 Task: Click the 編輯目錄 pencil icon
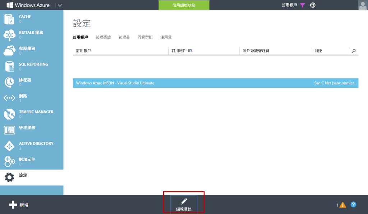point(184,201)
